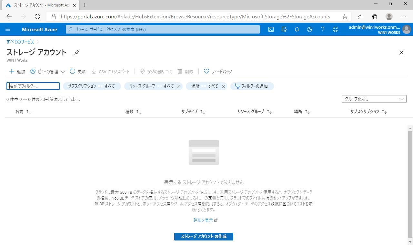Close the ストレージ アカウント browser tab
Screen dimensions: 413x245
coord(75,5)
